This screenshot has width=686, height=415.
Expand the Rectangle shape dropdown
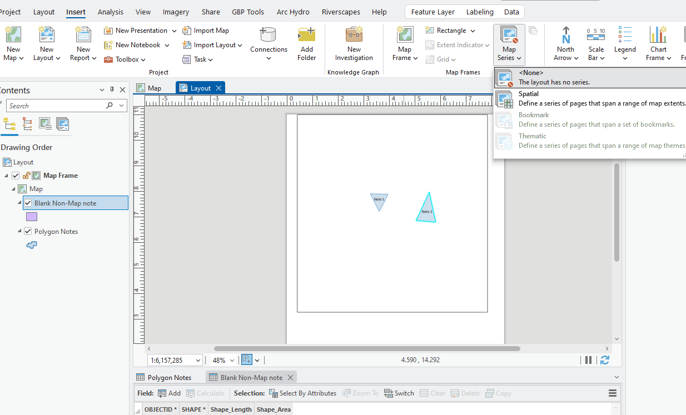click(x=473, y=31)
